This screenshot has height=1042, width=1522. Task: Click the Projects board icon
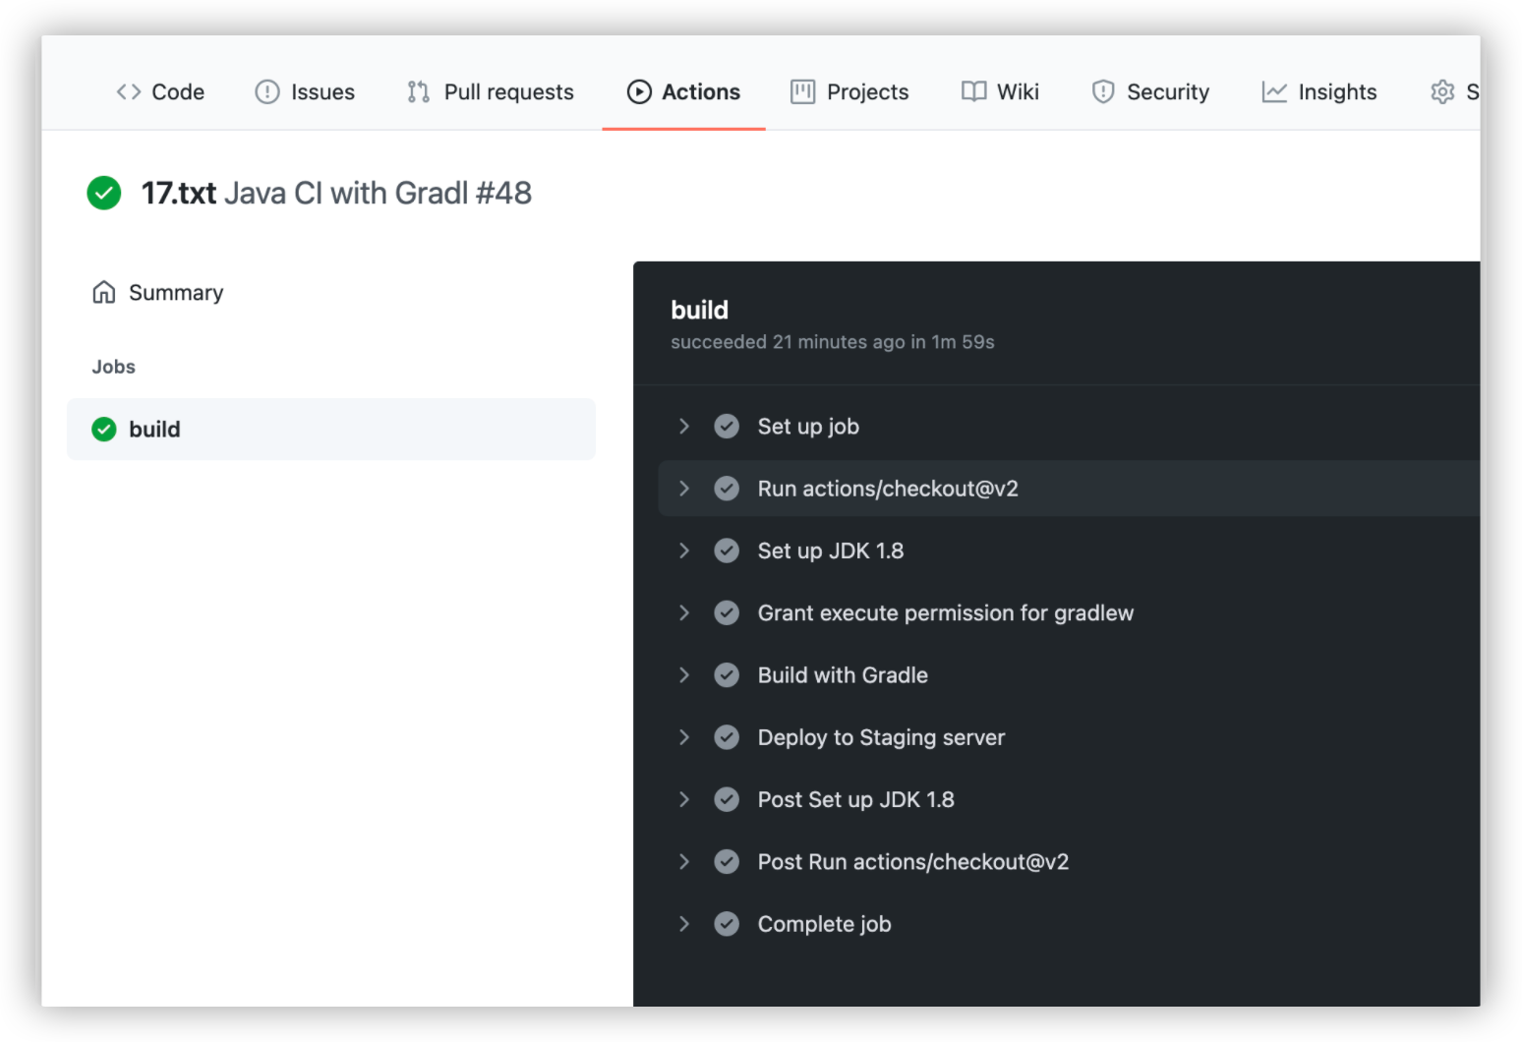[x=803, y=91]
